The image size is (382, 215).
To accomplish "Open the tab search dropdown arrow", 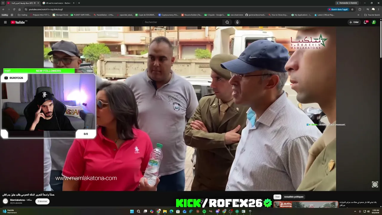I will tap(3, 3).
